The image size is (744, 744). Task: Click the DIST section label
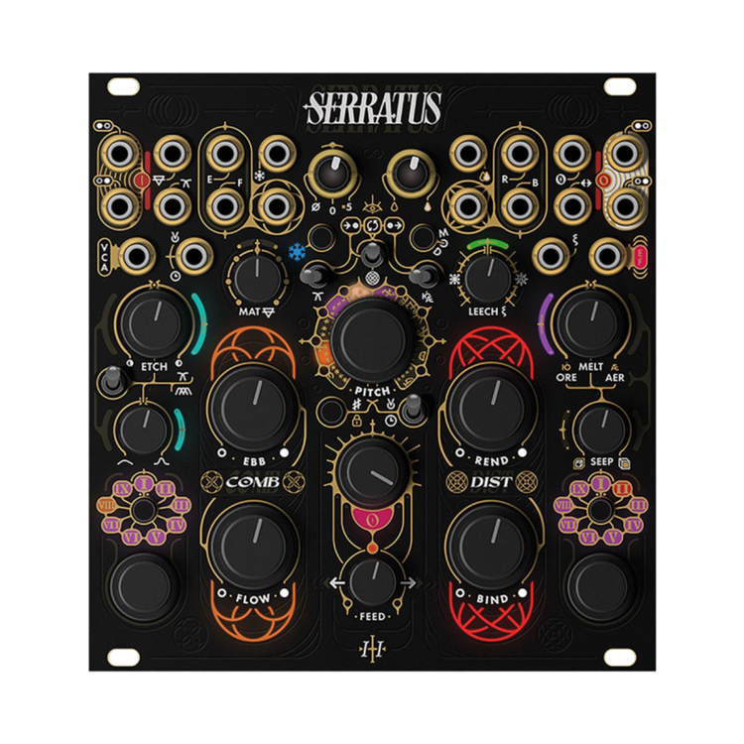[x=491, y=482]
